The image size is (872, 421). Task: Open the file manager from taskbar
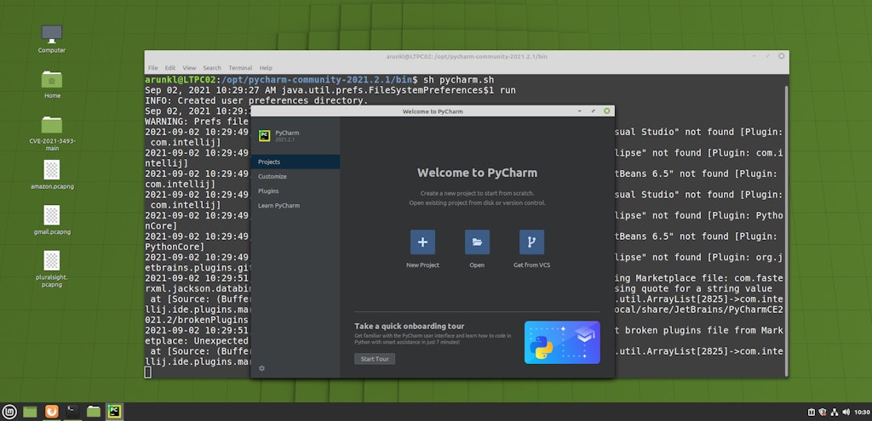pyautogui.click(x=94, y=412)
